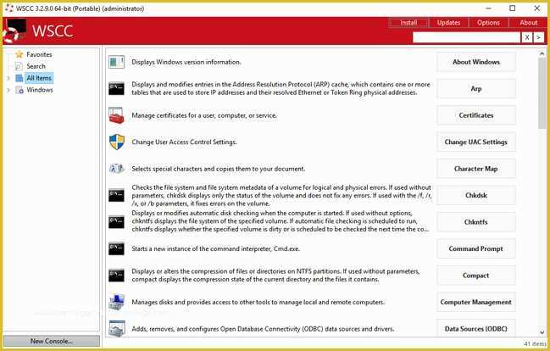Open the Updates menu
The width and height of the screenshot is (550, 351).
[x=448, y=22]
